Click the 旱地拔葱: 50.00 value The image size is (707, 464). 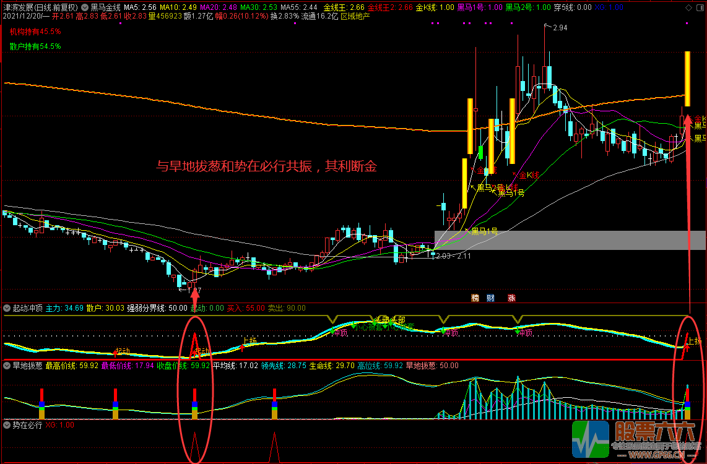tap(432, 366)
